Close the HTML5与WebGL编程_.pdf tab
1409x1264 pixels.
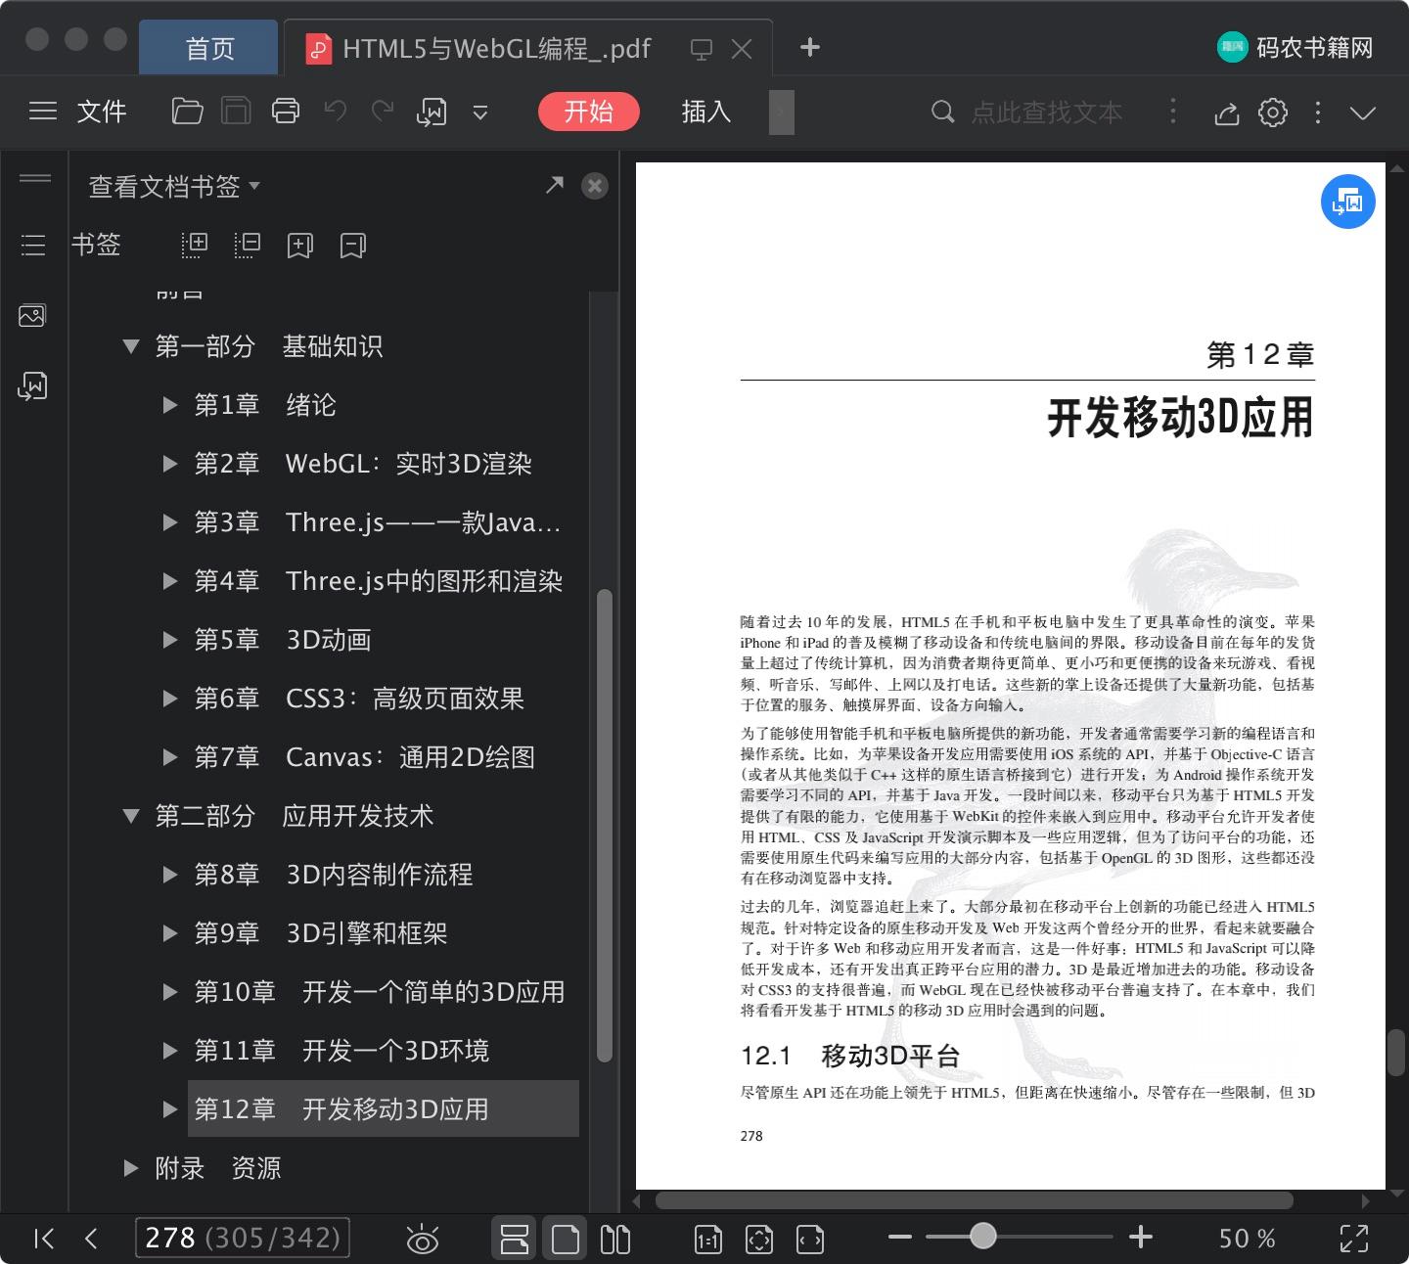(743, 49)
